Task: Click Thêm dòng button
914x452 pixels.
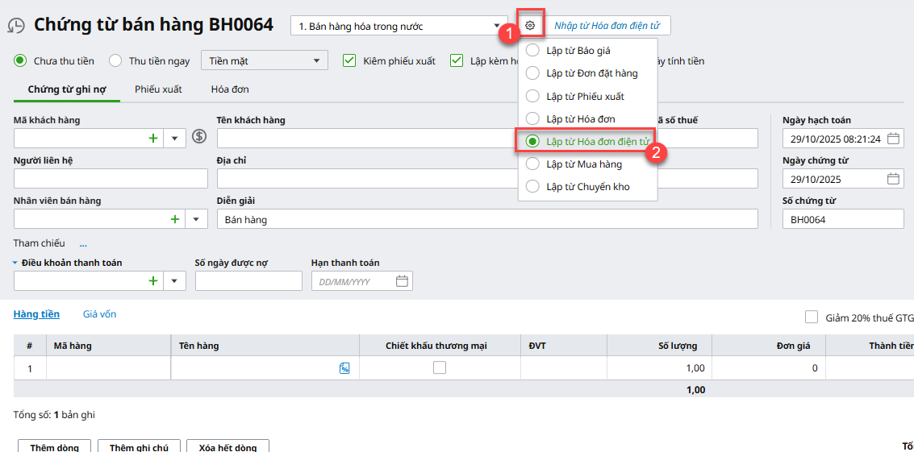Action: (55, 446)
